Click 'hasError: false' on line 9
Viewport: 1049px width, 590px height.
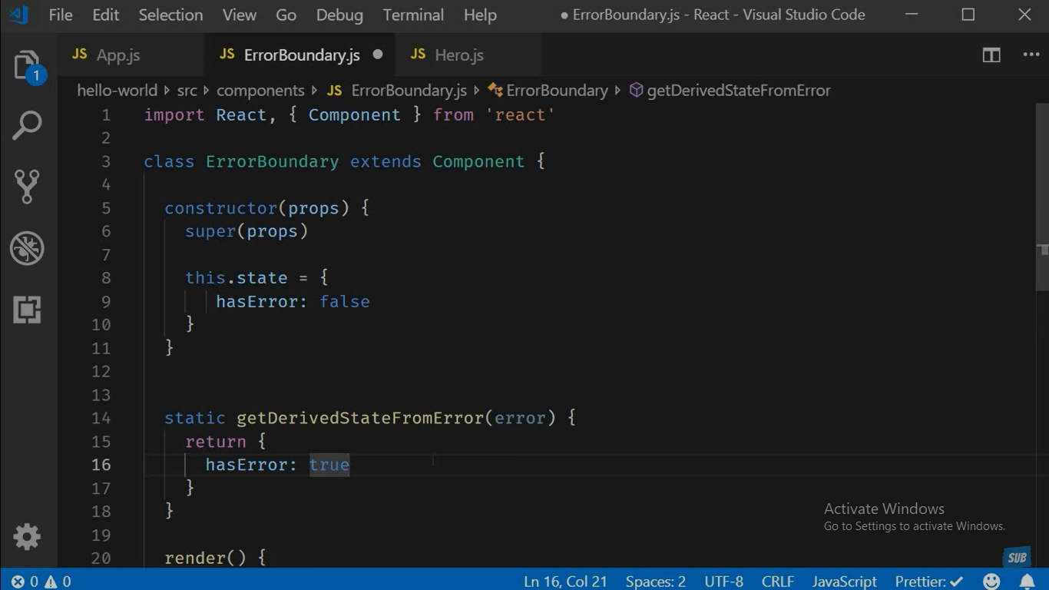coord(293,302)
